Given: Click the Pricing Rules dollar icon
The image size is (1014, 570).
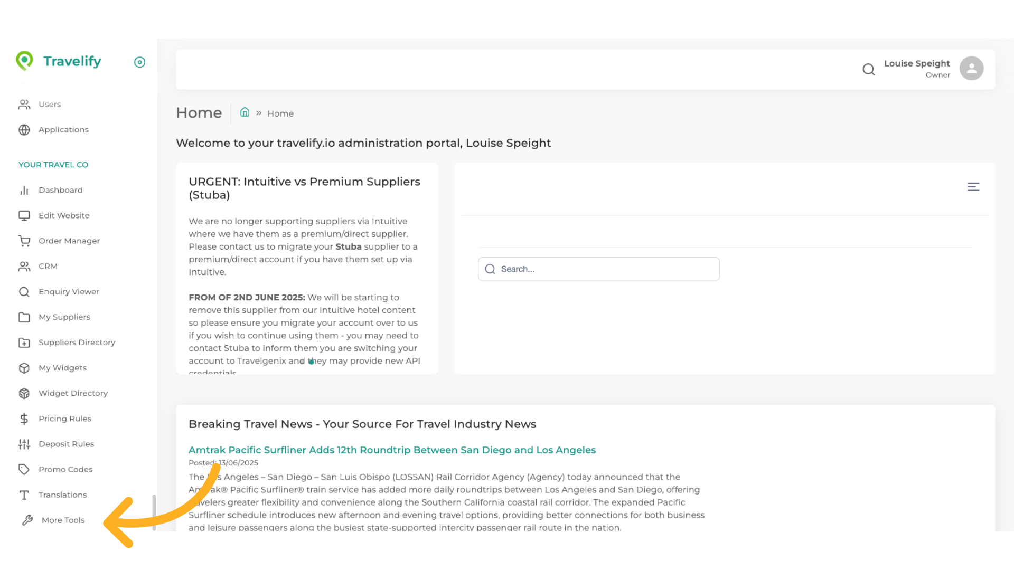Looking at the screenshot, I should [x=24, y=419].
